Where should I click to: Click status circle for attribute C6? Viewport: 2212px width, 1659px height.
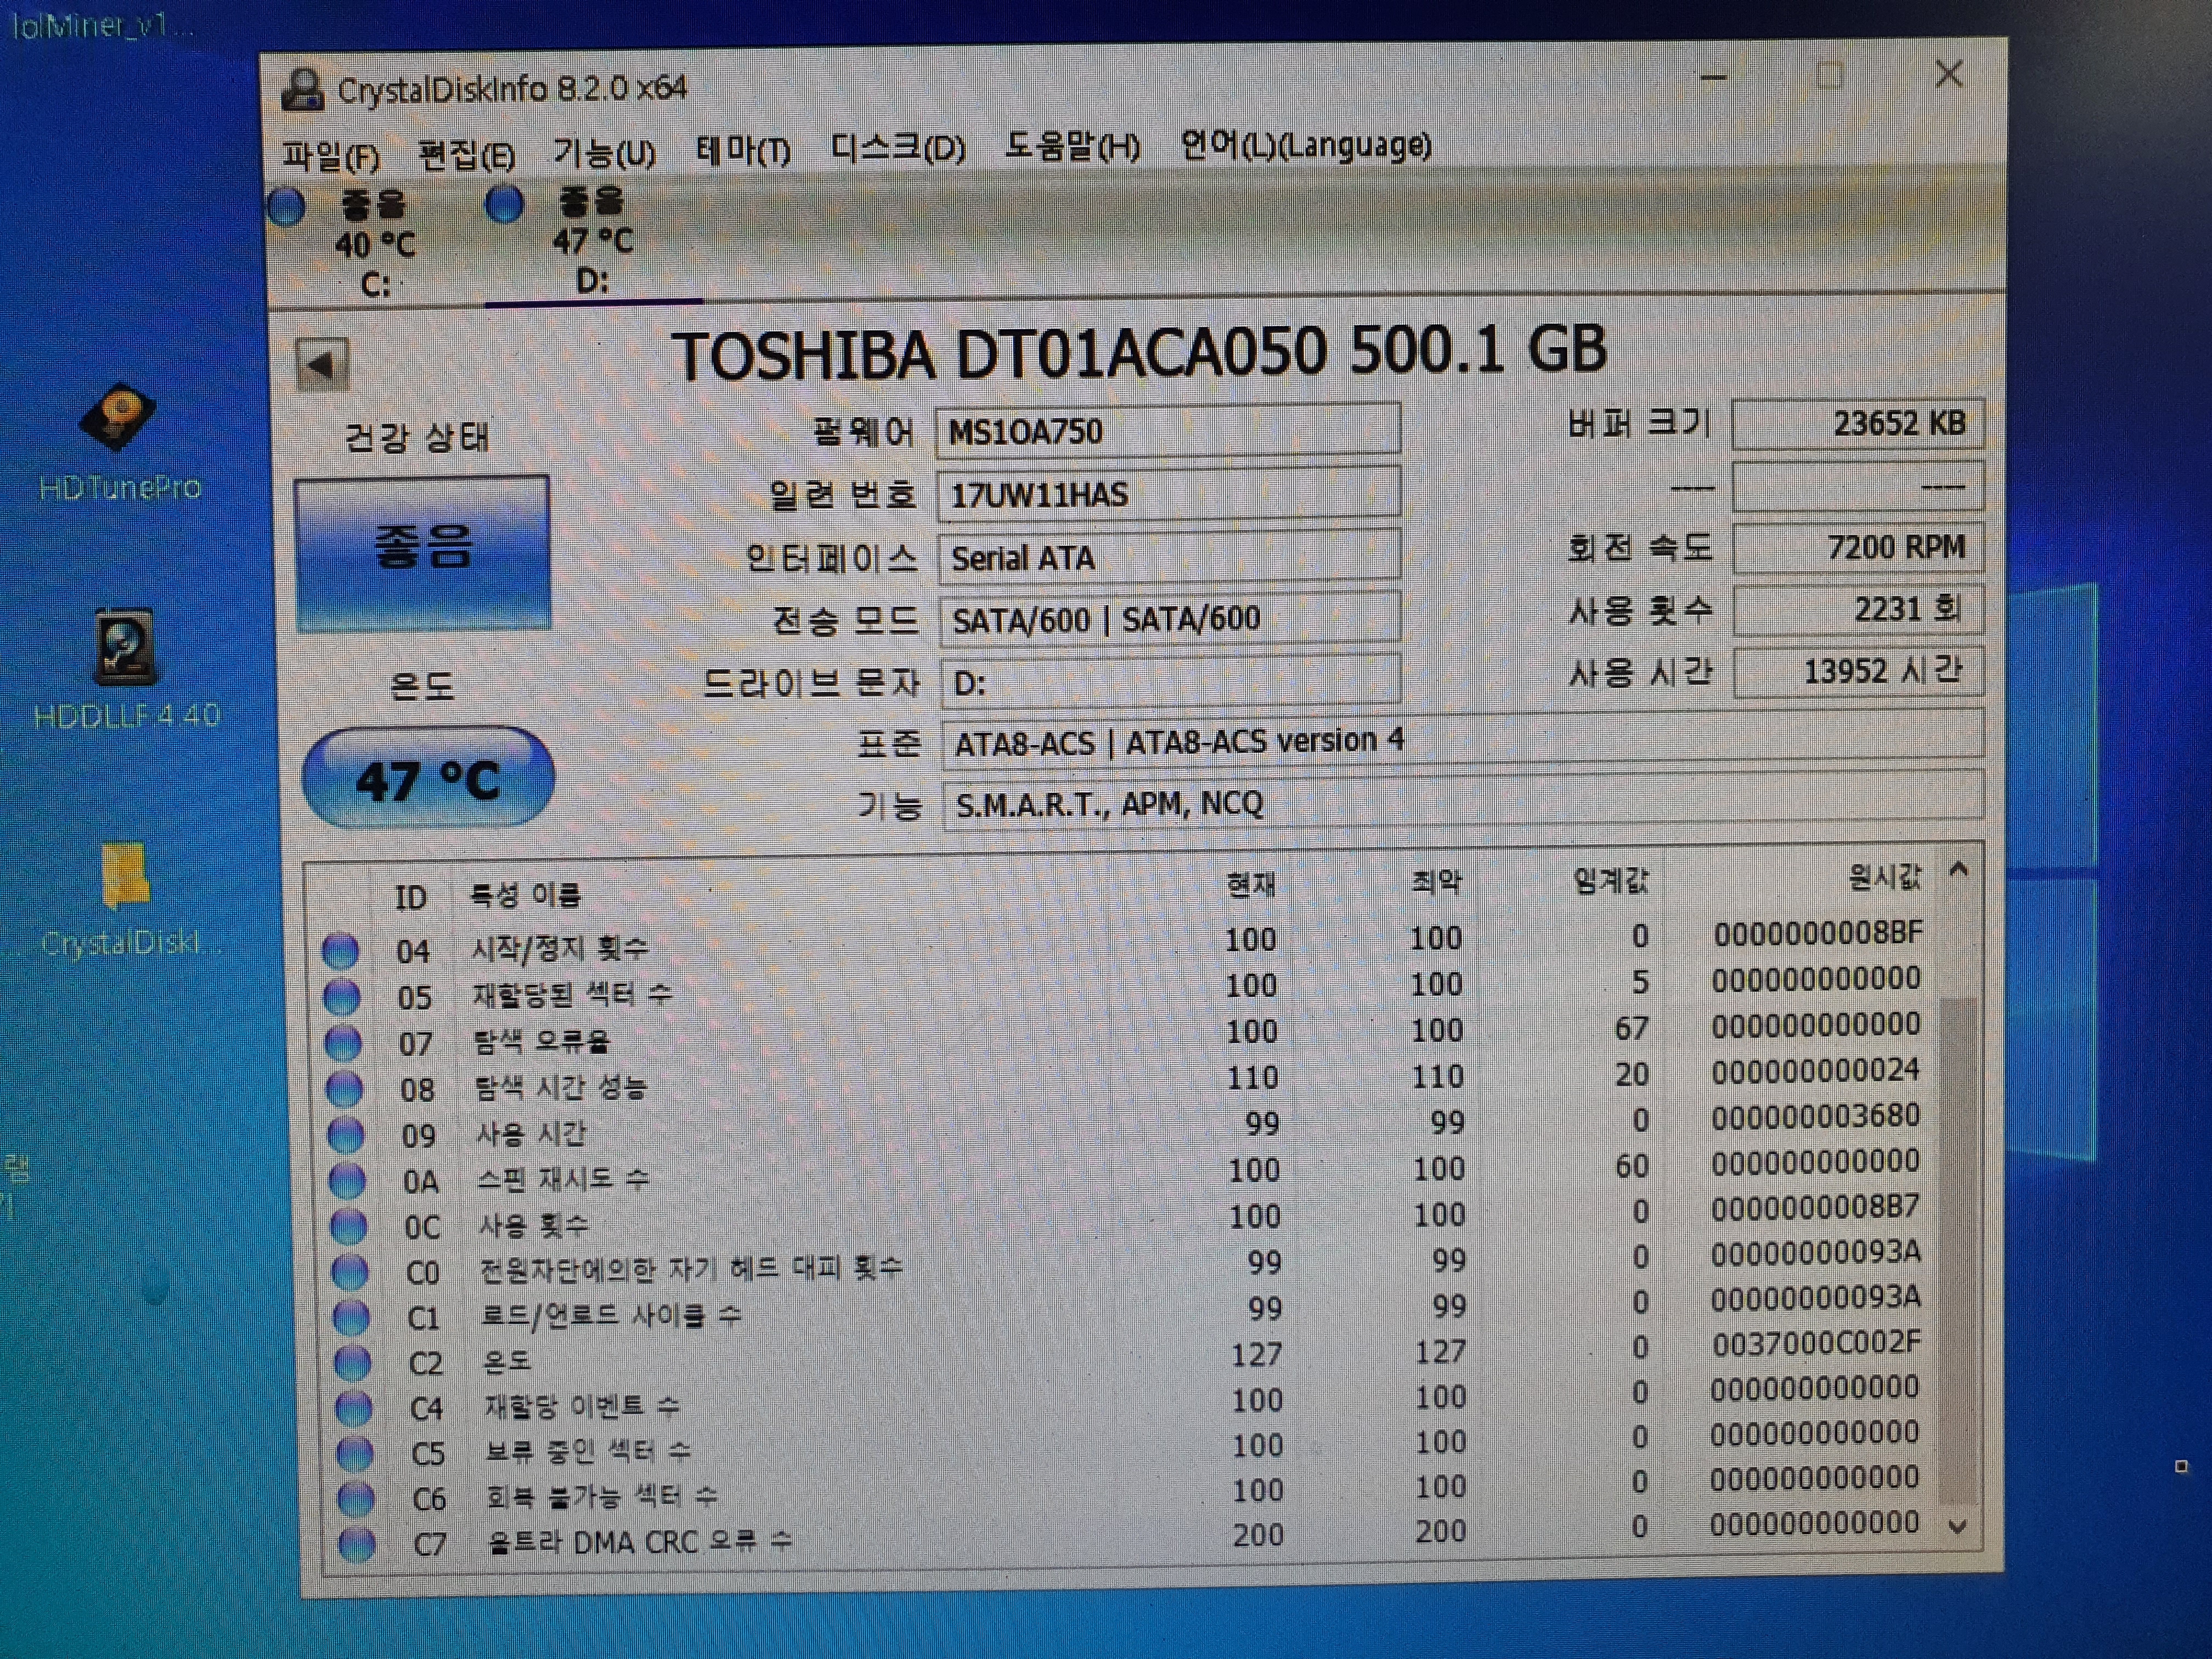356,1498
